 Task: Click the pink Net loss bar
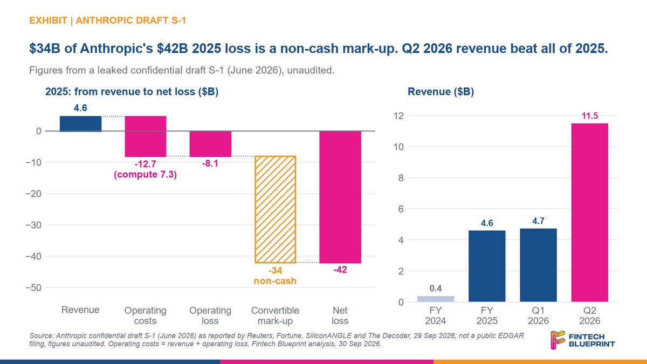[340, 197]
